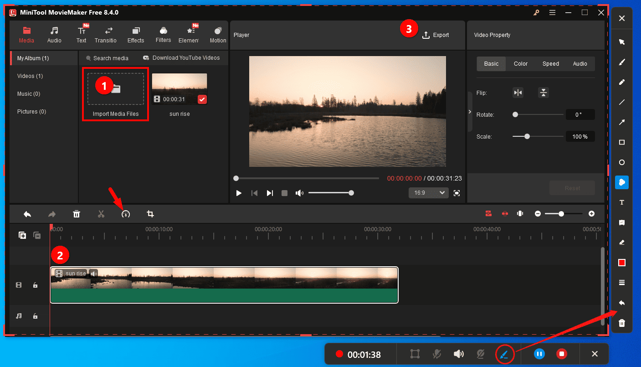Screen dimensions: 641x367
Task: Toggle horizontal flip in Video Property
Action: [518, 92]
